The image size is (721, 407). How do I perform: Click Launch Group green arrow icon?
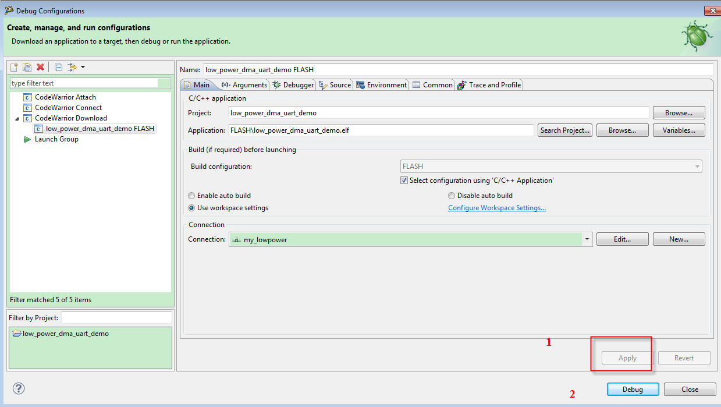click(x=27, y=139)
